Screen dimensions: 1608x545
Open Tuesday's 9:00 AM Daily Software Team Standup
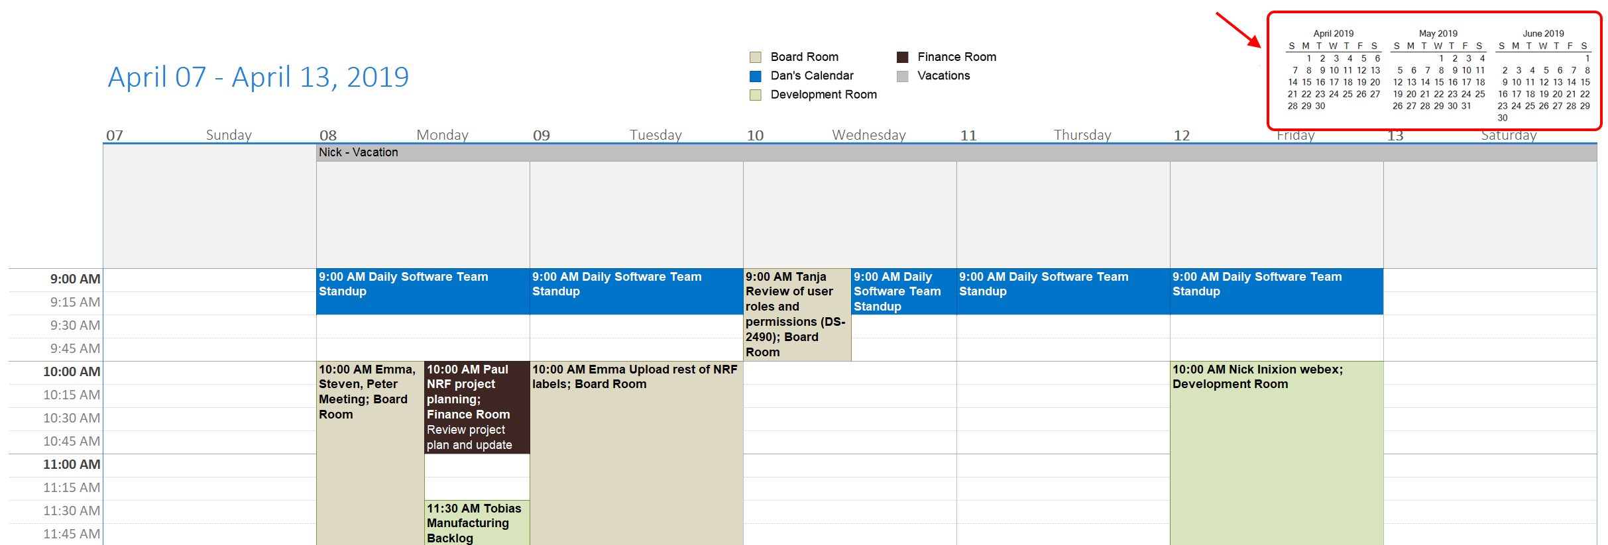click(637, 291)
